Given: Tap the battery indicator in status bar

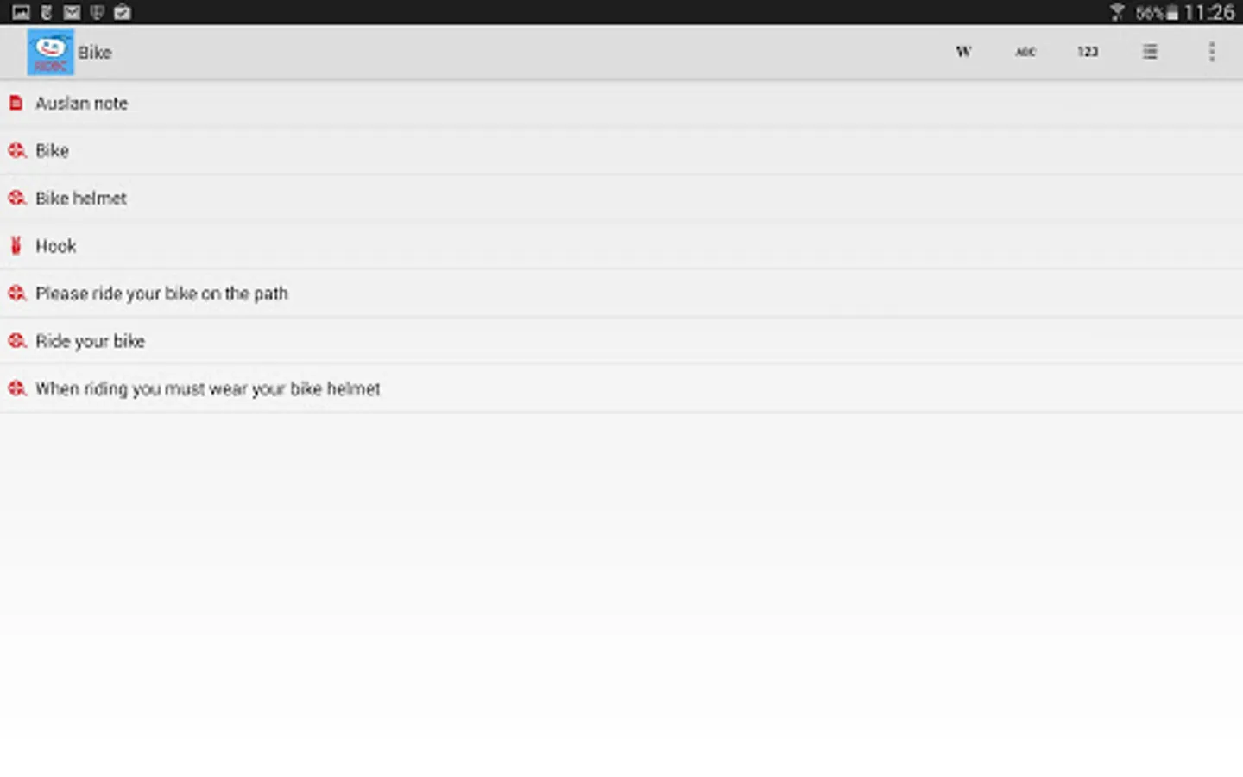Looking at the screenshot, I should click(1172, 12).
